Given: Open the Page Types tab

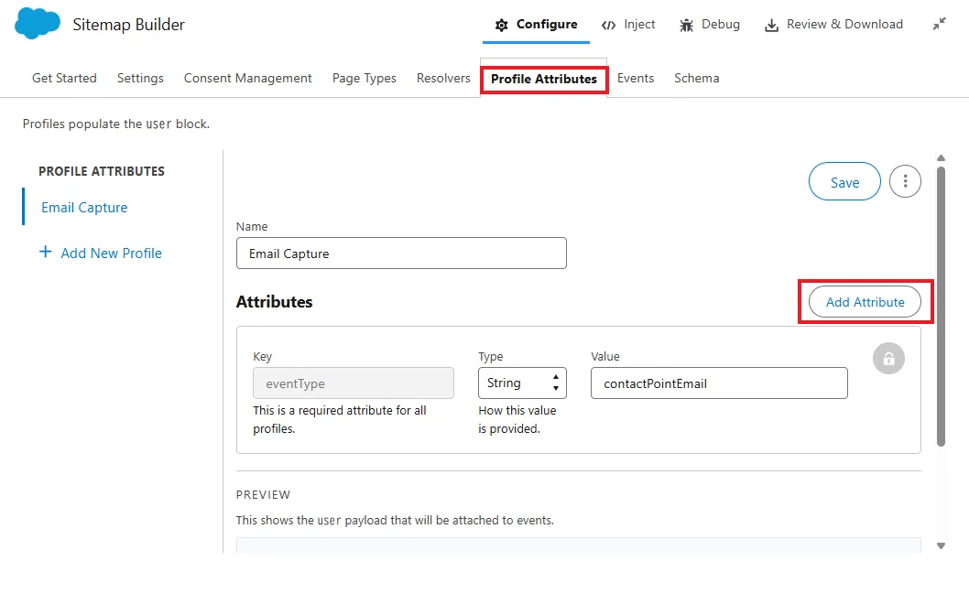Looking at the screenshot, I should click(364, 79).
